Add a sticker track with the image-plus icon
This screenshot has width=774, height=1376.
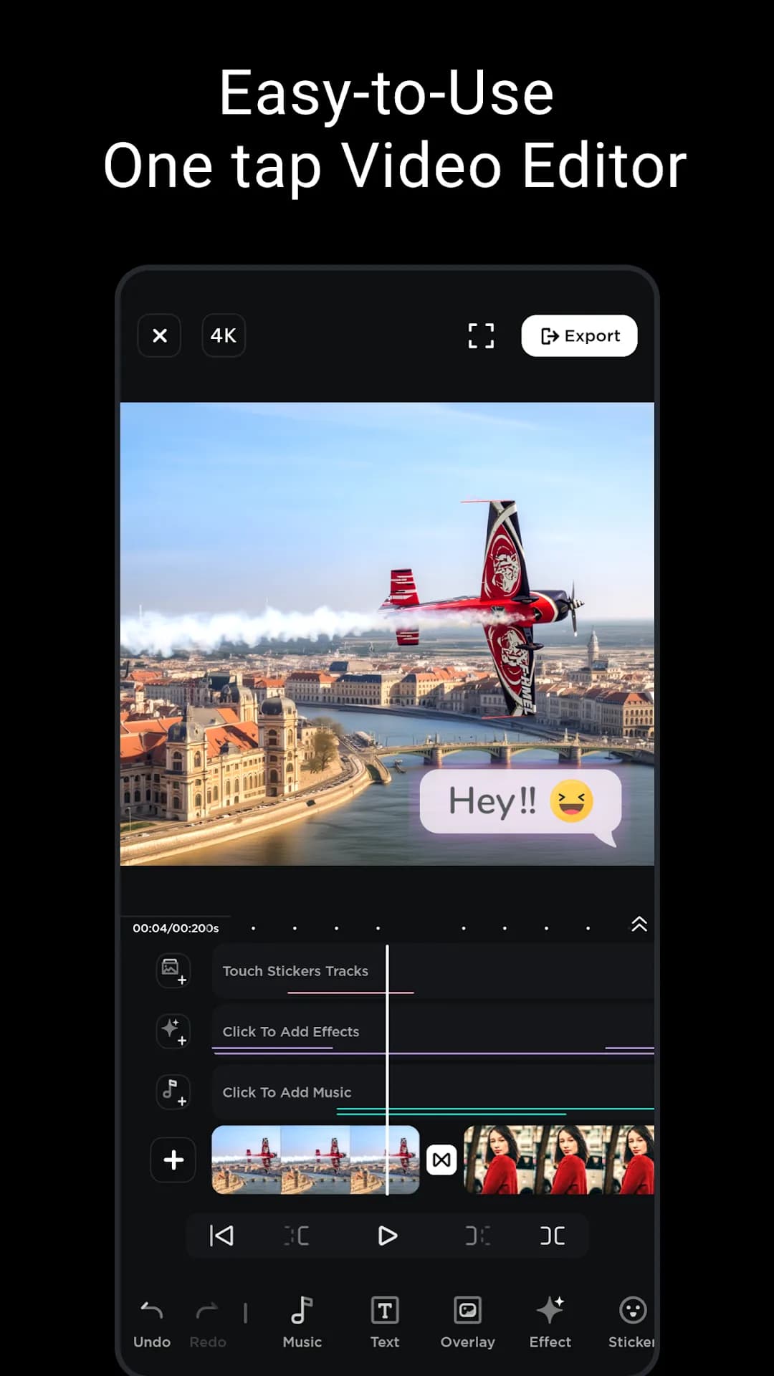[173, 970]
